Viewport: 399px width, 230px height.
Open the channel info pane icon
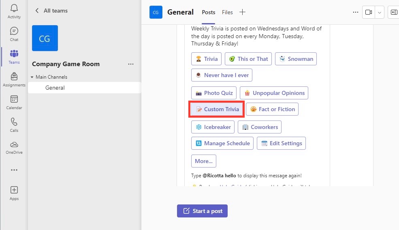(x=394, y=12)
